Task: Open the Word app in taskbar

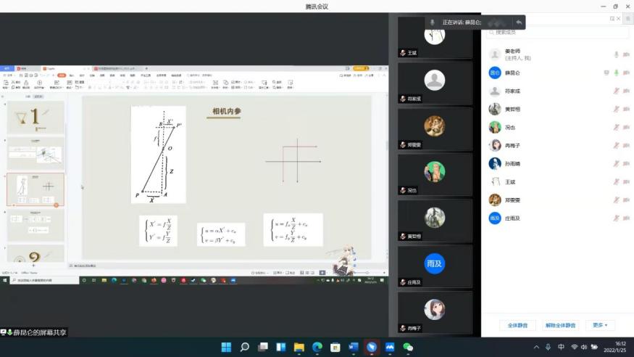Action: point(353,348)
